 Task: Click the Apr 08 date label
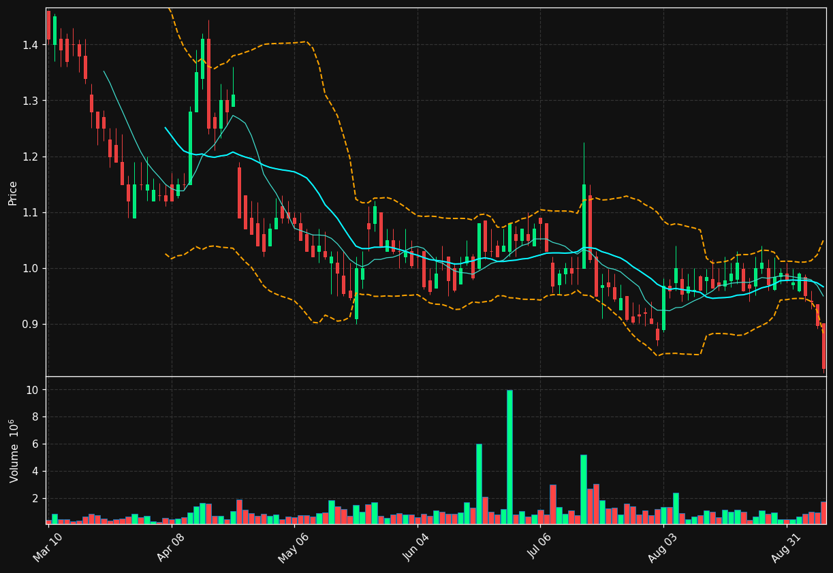click(x=171, y=548)
